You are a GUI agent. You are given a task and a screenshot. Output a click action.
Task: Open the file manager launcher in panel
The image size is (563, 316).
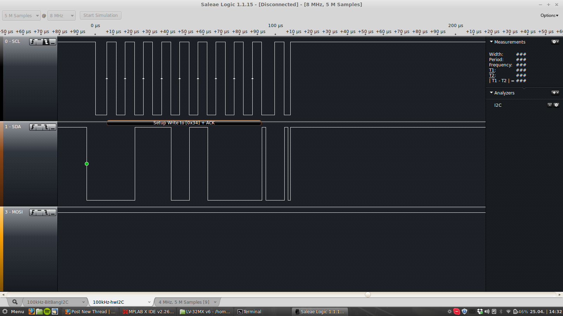pyautogui.click(x=39, y=311)
